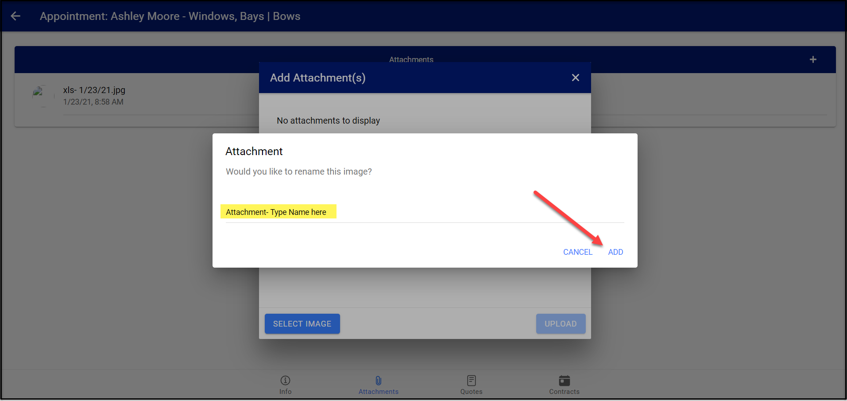Click "Would you like to rename this image?"

pyautogui.click(x=299, y=171)
